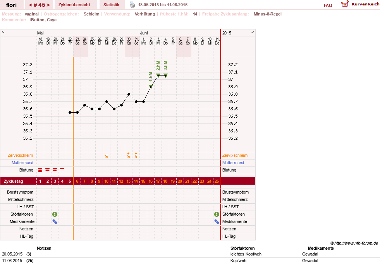This screenshot has width=380, height=271.
Task: Click the green Störfaktoren icon on day 3
Action: [x=55, y=214]
